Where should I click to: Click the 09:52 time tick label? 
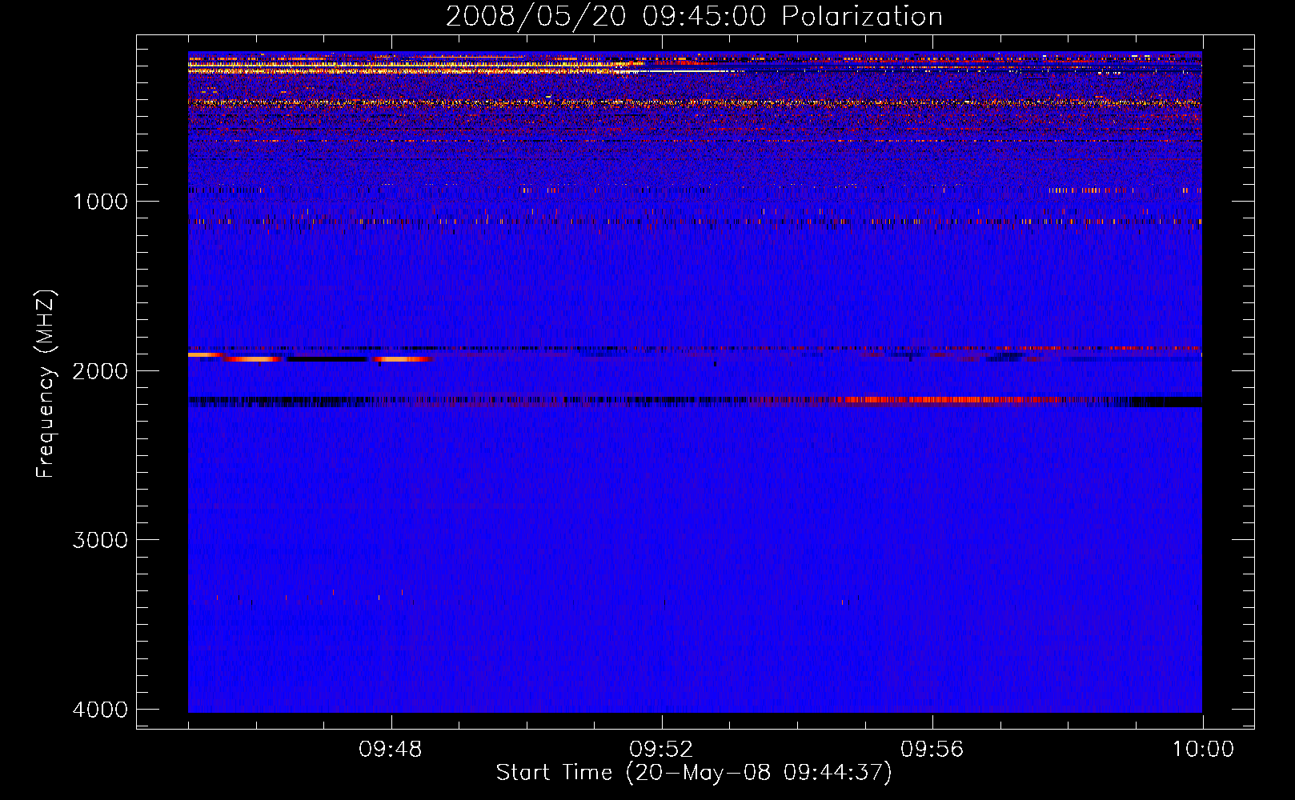[x=661, y=750]
